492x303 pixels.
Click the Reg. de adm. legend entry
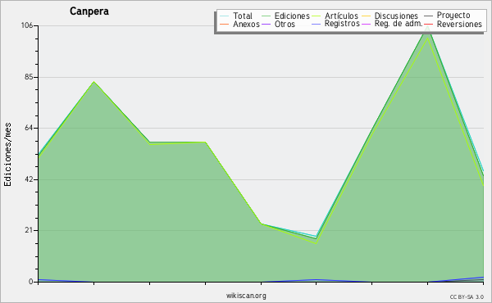click(x=392, y=24)
